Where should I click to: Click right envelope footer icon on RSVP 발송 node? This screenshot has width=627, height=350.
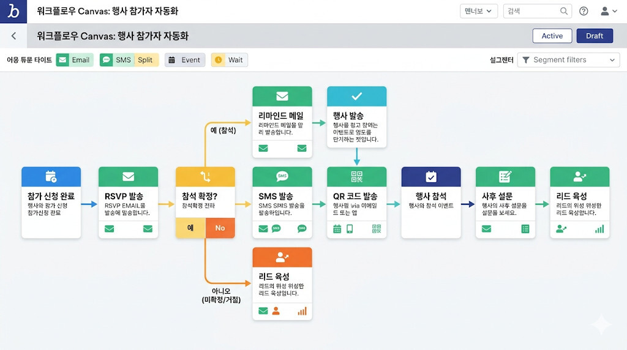click(148, 228)
